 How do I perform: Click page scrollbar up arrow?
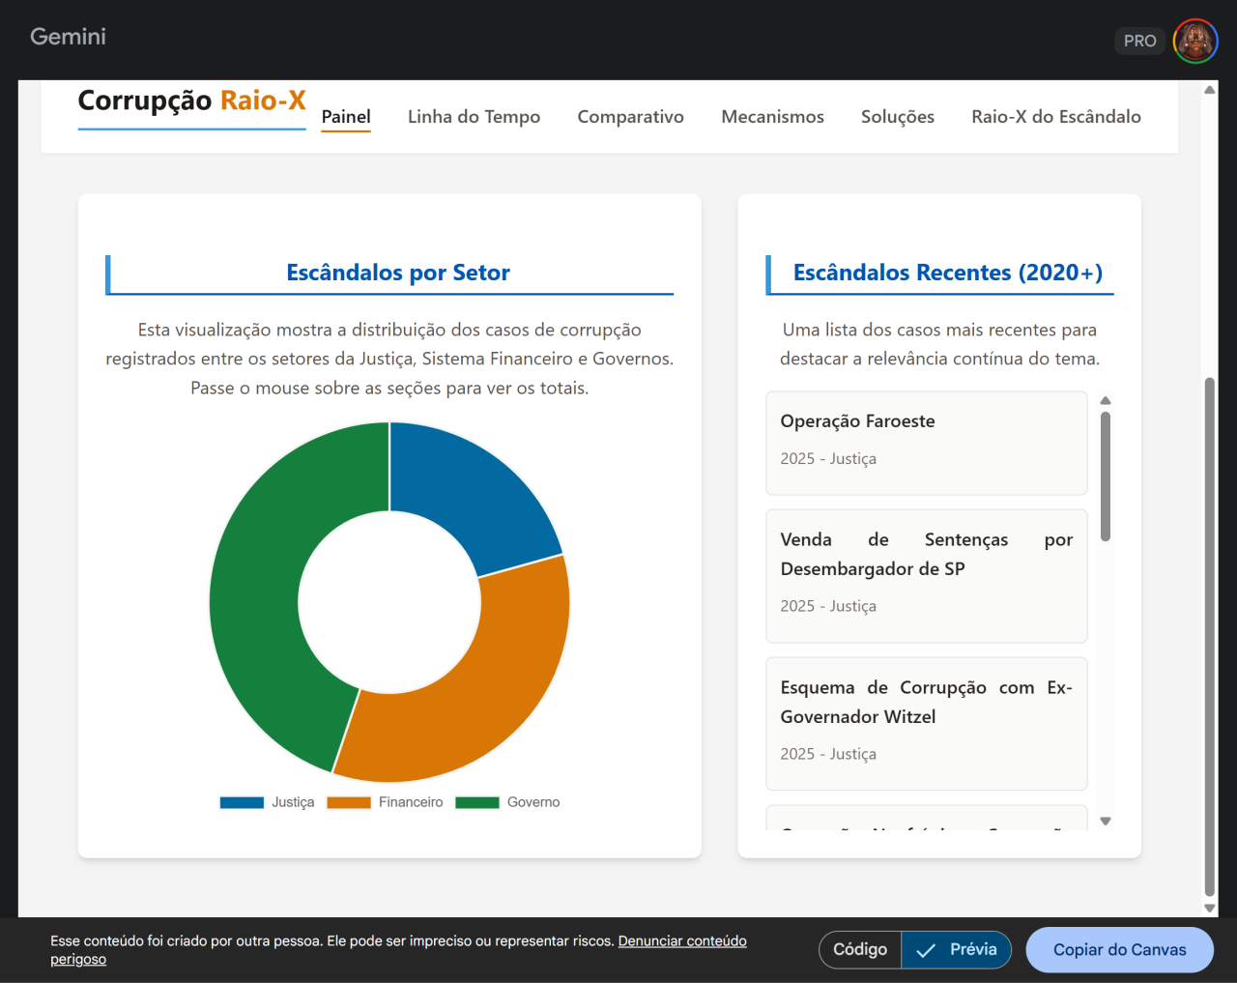1209,90
